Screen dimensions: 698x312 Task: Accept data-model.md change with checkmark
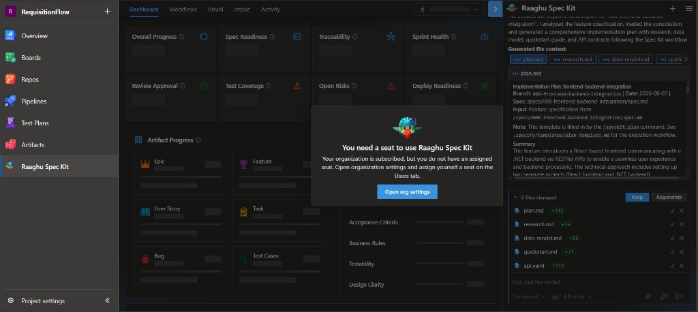[673, 238]
